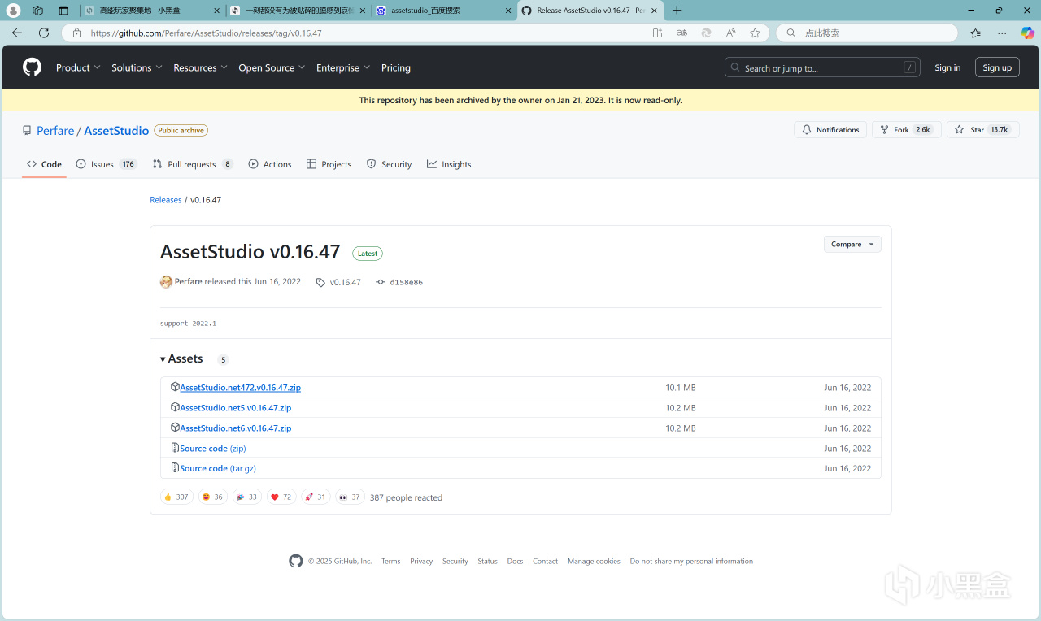
Task: Open the Perfare owner link in the repository header
Action: [x=55, y=131]
